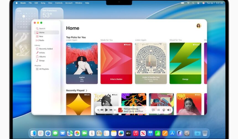Open Finder from the Dock
Image resolution: width=238 pixels, height=139 pixels.
pyautogui.click(x=33, y=133)
